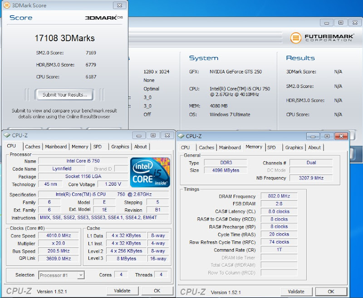Screen dimensions: 363x298
Task: Click the 3DMark06 logo in Score window
Action: coord(104,18)
